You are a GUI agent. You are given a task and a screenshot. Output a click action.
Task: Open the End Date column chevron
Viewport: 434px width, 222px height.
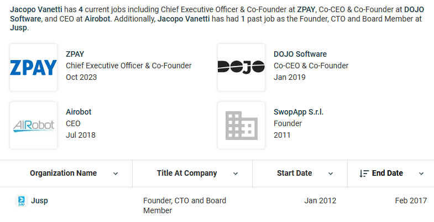pos(421,174)
